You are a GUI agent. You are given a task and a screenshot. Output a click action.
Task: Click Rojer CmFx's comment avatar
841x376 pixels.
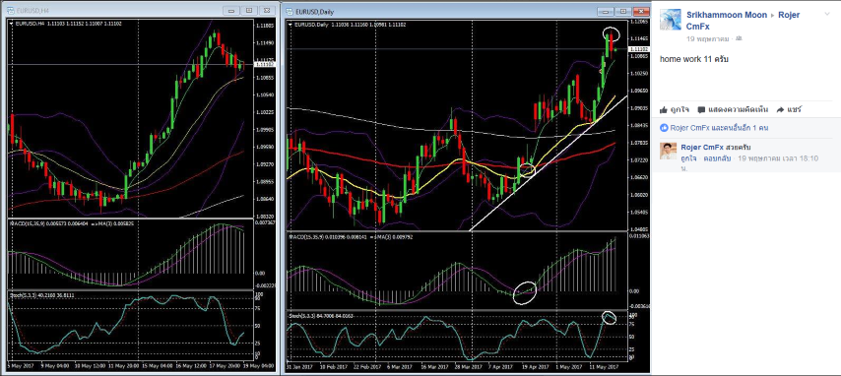669,152
